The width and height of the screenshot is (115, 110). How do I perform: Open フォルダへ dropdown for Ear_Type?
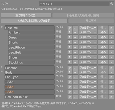88,77
